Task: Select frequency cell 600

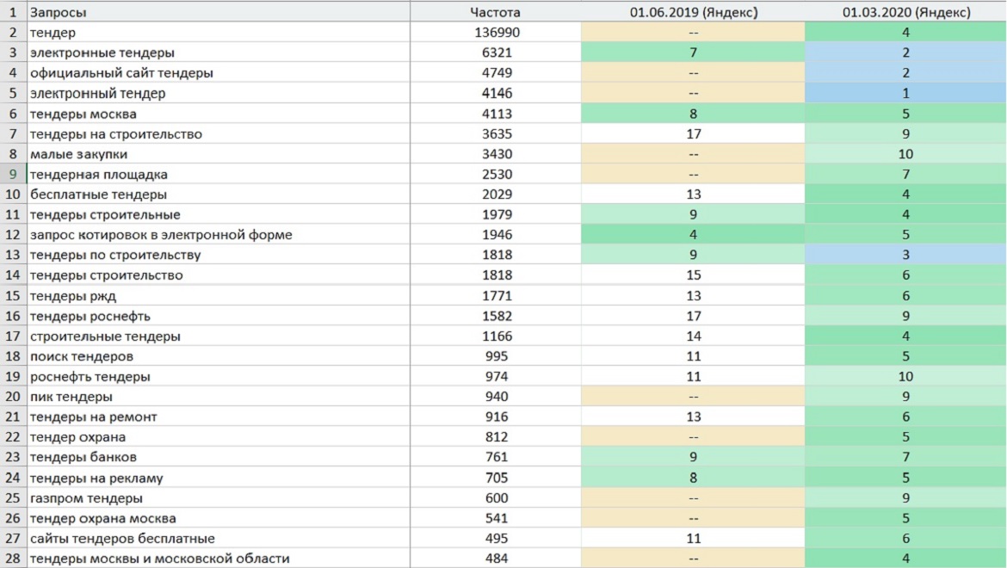Action: pyautogui.click(x=495, y=497)
